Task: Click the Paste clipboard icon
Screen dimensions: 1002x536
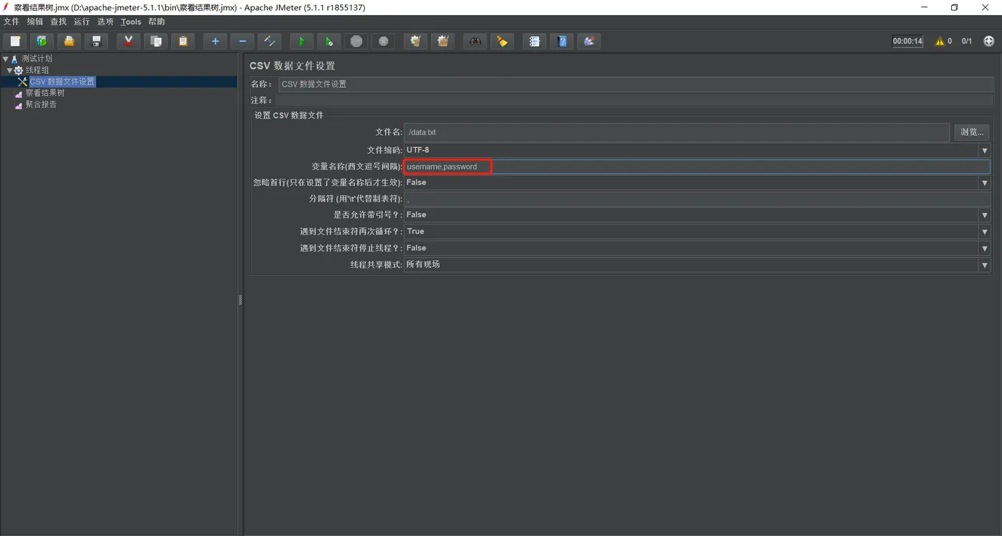Action: coord(183,41)
